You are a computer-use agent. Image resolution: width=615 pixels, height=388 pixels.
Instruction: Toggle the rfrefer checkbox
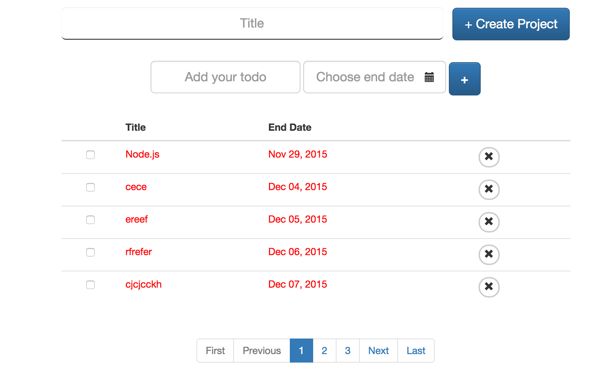coord(90,252)
